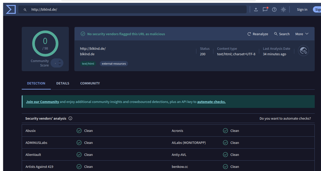This screenshot has height=171, width=321.
Task: Switch to the Community tab
Action: click(x=90, y=83)
